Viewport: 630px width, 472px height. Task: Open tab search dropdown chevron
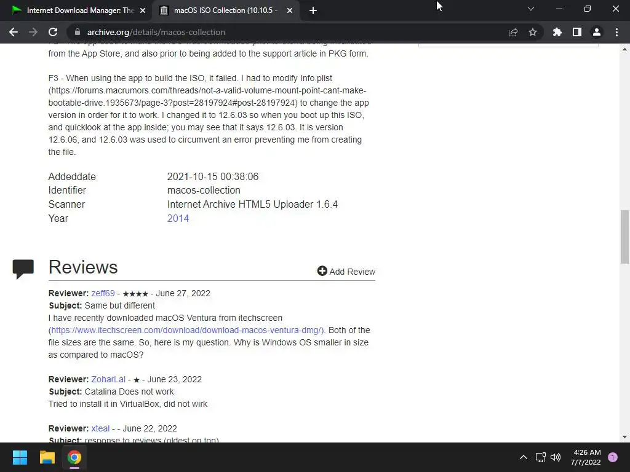point(531,9)
